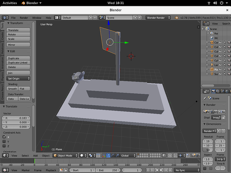Image resolution: width=231 pixels, height=173 pixels.
Task: Click the Lamp object icon in outliner
Action: pyautogui.click(x=212, y=65)
